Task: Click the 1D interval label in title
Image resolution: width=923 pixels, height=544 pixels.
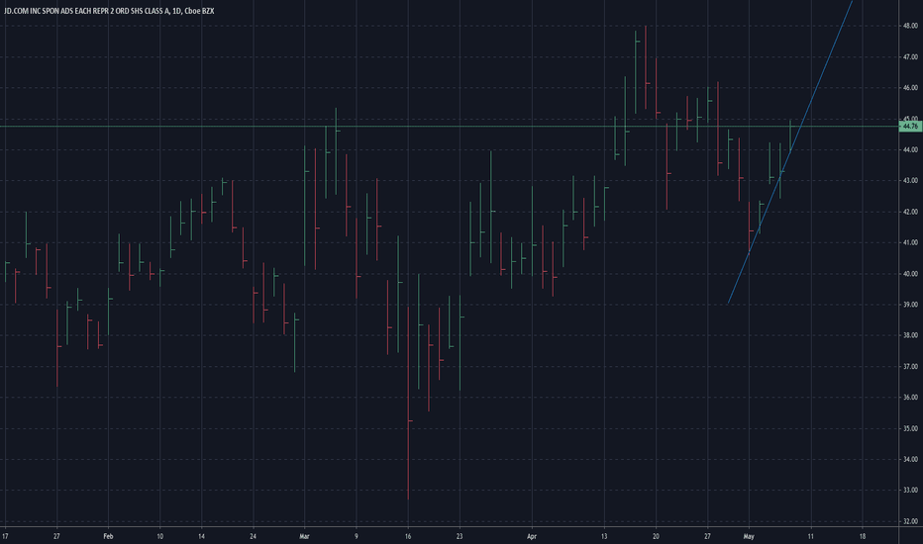Action: point(176,11)
